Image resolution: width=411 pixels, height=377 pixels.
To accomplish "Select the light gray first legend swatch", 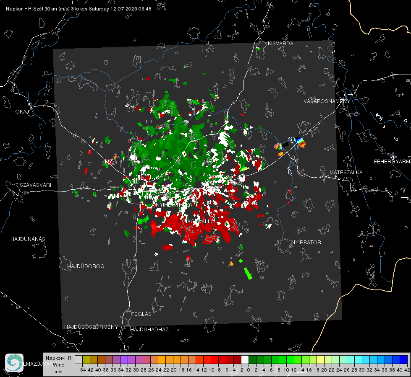I will tap(79, 359).
